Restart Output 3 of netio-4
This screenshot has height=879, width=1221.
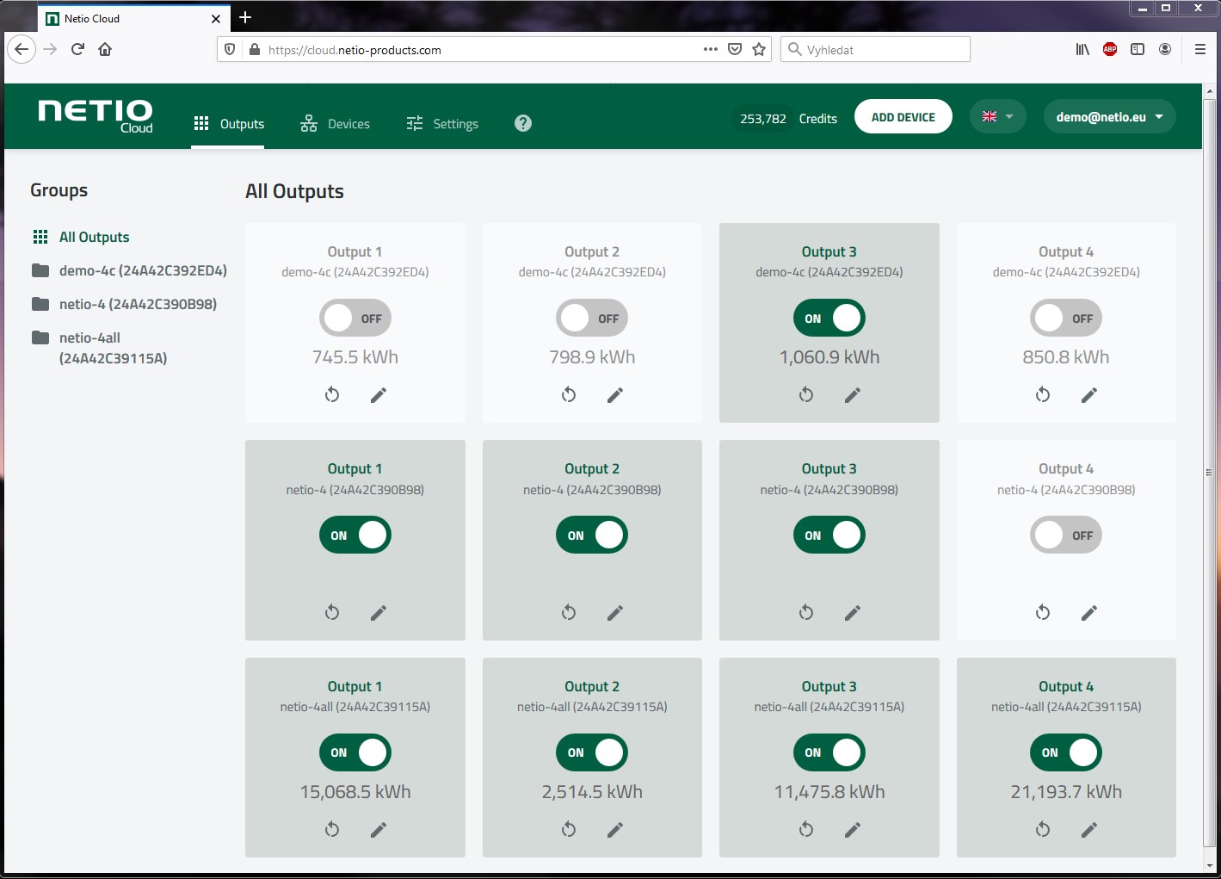(x=806, y=613)
